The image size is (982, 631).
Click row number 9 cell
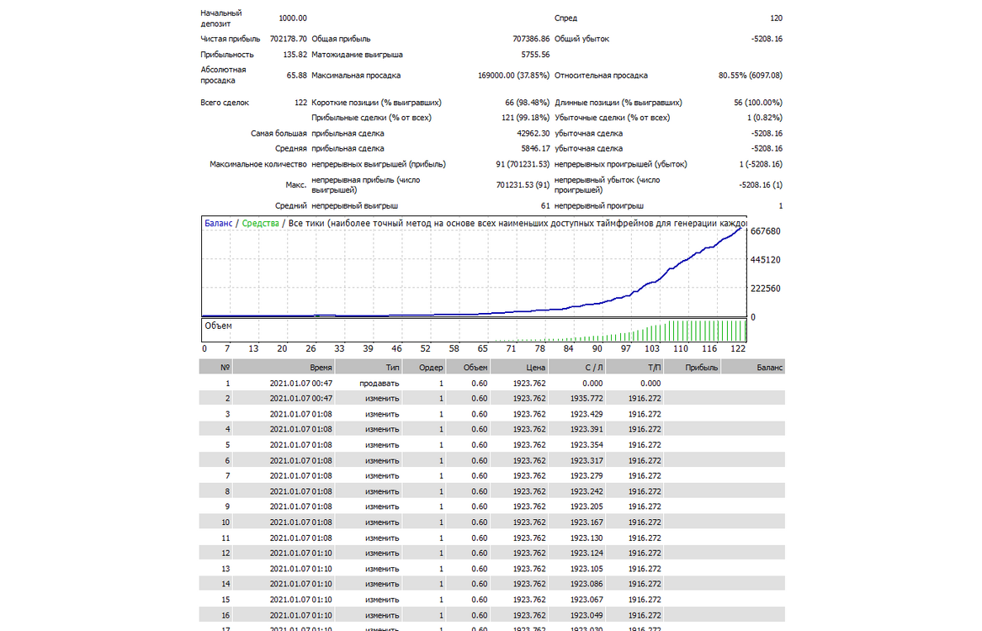pos(227,507)
